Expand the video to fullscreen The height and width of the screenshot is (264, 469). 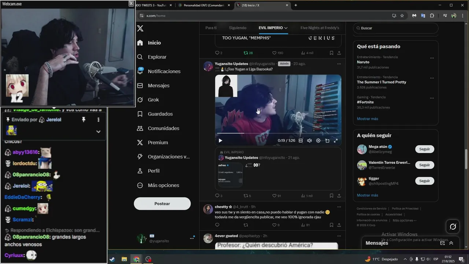tap(336, 140)
